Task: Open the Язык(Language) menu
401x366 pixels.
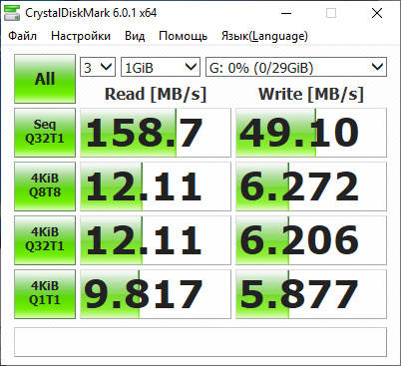Action: [x=264, y=36]
